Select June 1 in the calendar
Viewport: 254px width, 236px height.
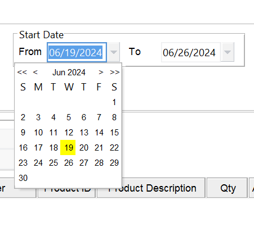coord(114,102)
